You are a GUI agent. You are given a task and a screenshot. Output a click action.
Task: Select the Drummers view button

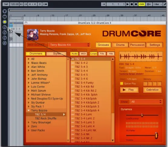(x=36, y=54)
